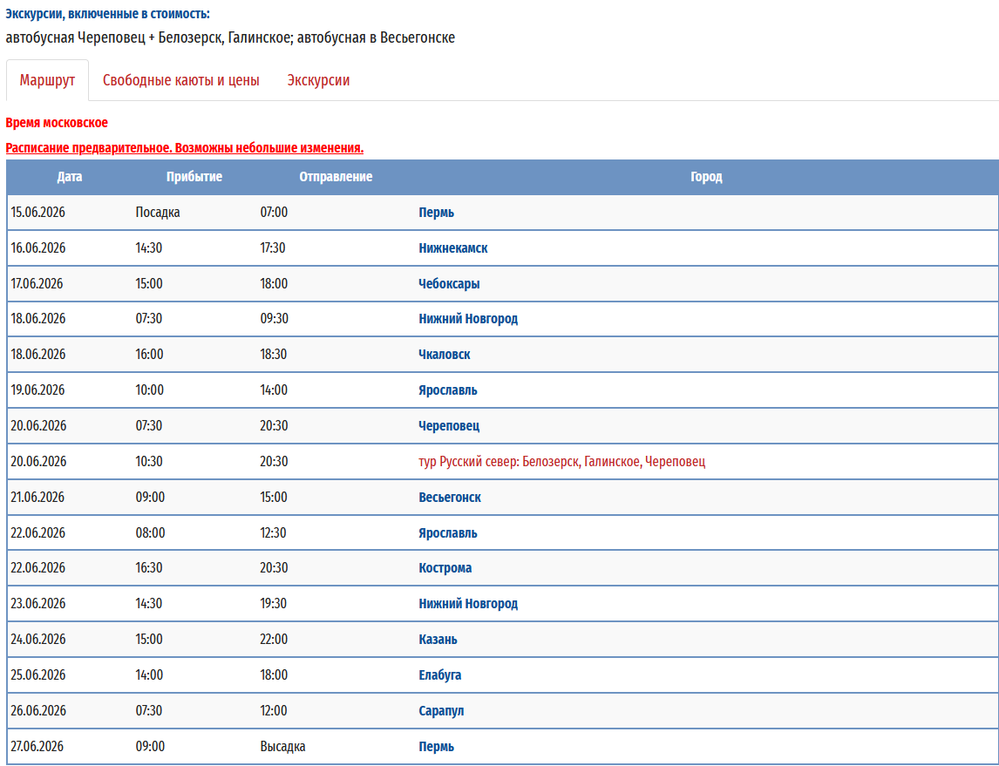The width and height of the screenshot is (999, 766).
Task: Open the Весьегонск city link
Action: click(x=449, y=498)
